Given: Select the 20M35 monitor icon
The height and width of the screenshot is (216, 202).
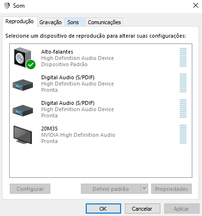Looking at the screenshot, I should (23, 135).
